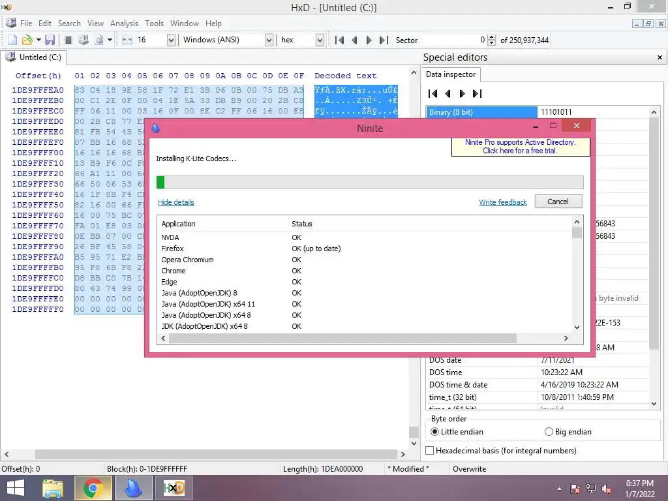
Task: Open the View menu
Action: point(95,23)
